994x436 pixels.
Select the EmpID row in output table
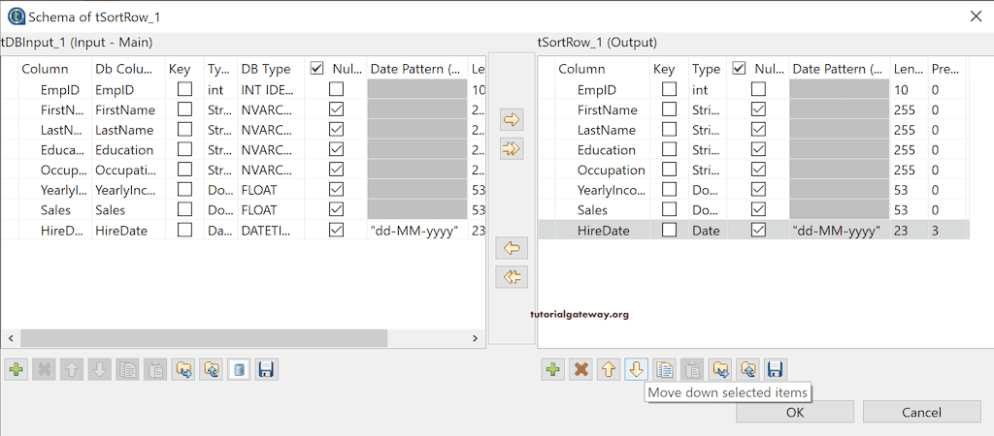(x=753, y=90)
